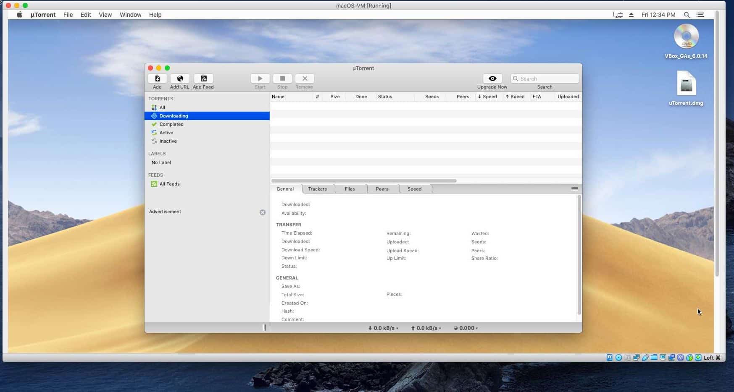Click the Start play button in toolbar
The height and width of the screenshot is (392, 734).
[x=260, y=78]
